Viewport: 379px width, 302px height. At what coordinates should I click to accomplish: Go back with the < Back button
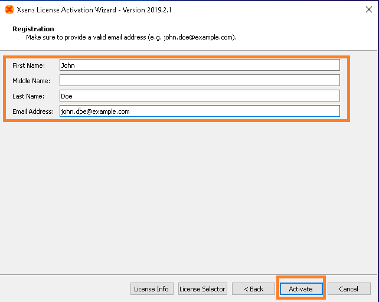[x=253, y=288]
